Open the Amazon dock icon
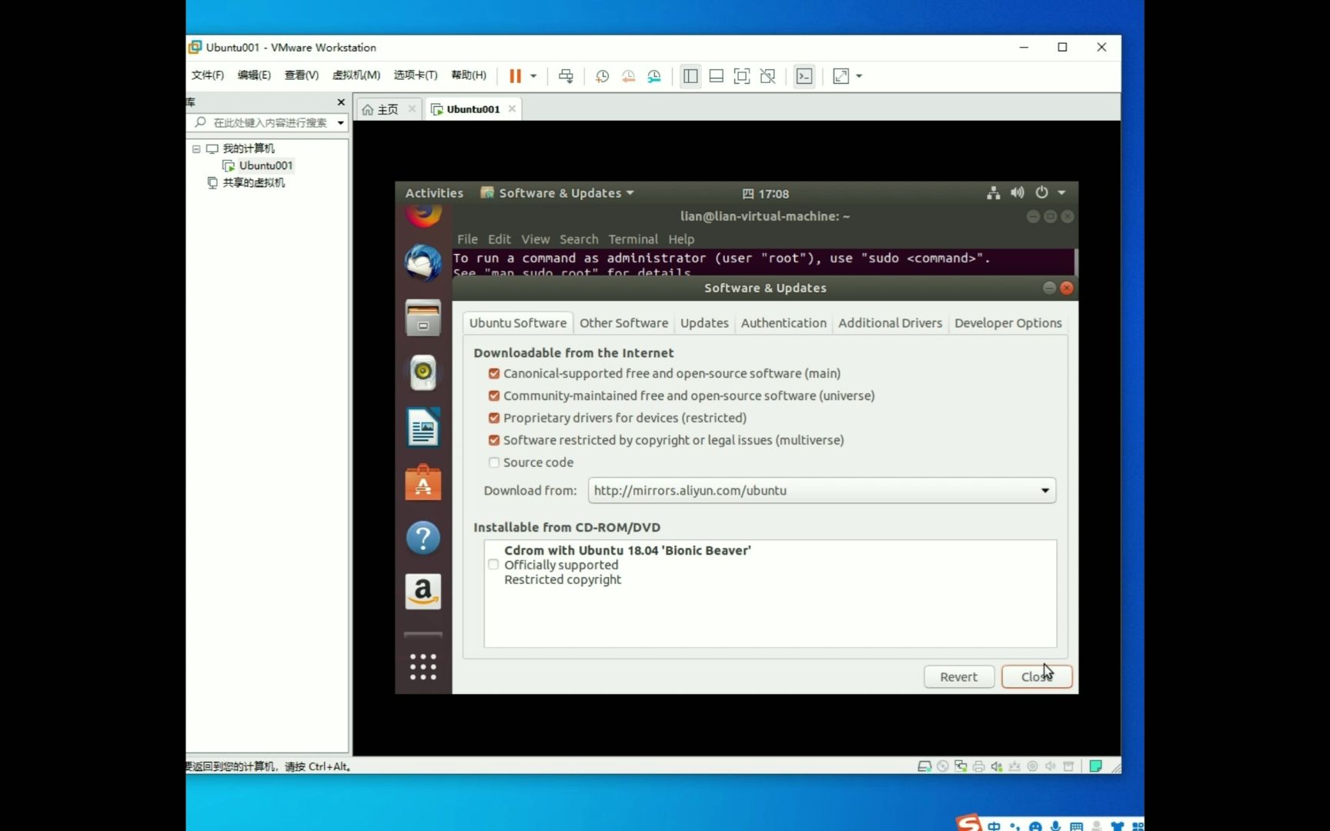This screenshot has height=831, width=1330. click(423, 592)
